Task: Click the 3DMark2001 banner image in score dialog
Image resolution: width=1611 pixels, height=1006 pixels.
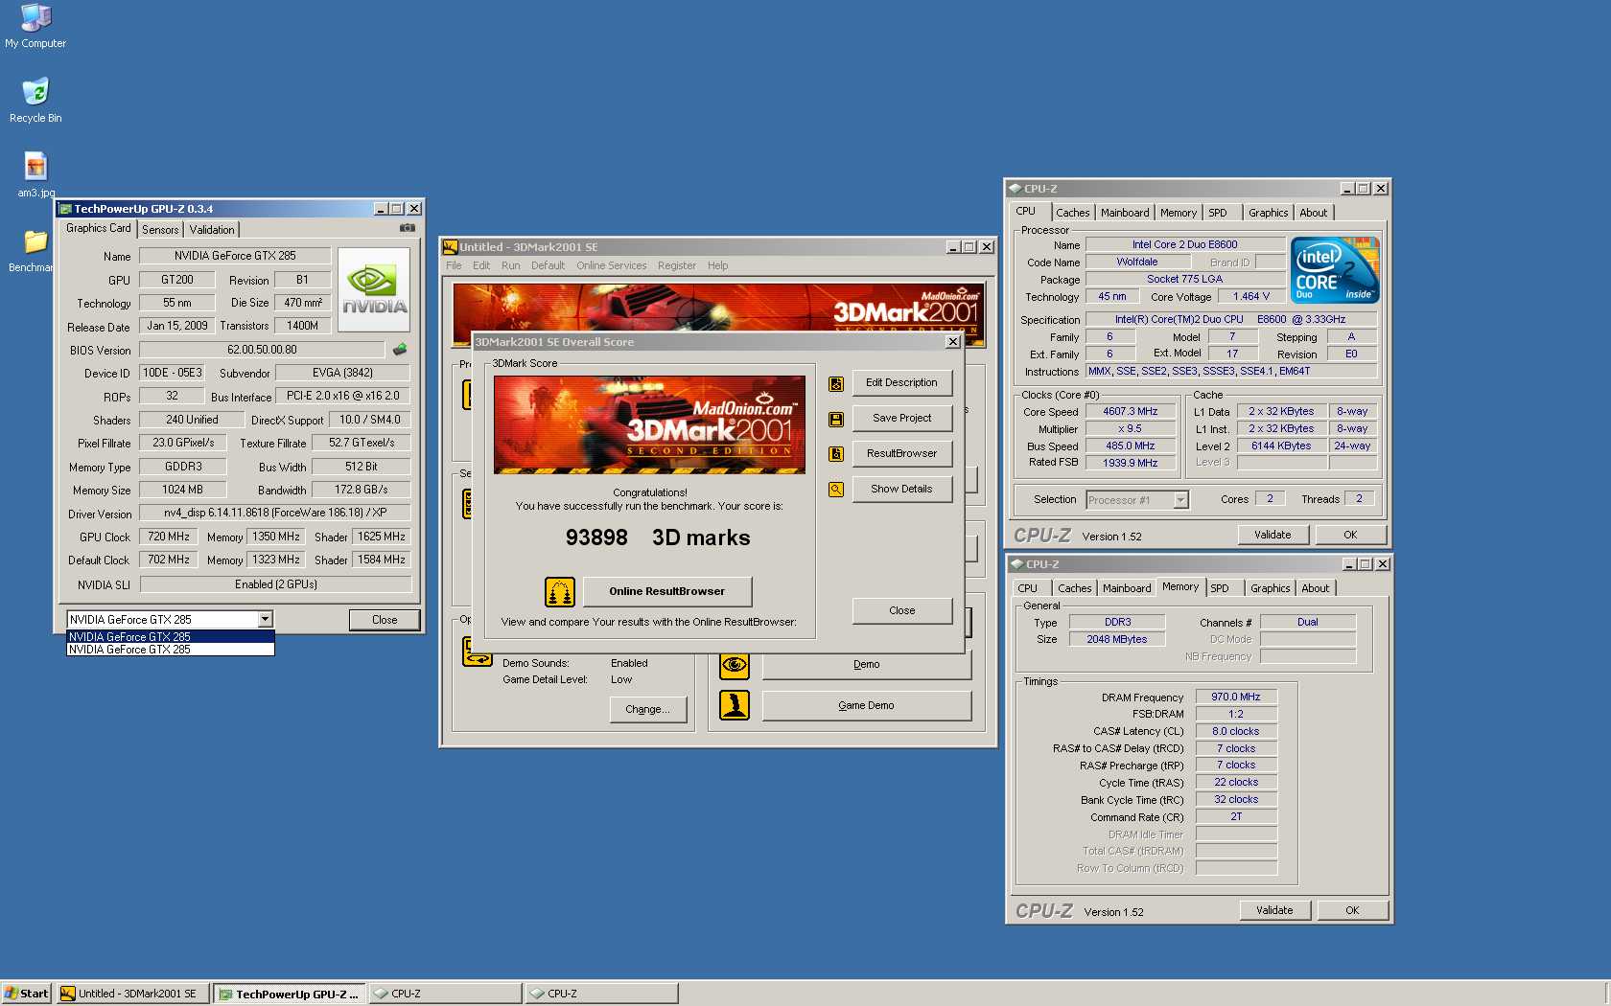Action: (x=649, y=424)
